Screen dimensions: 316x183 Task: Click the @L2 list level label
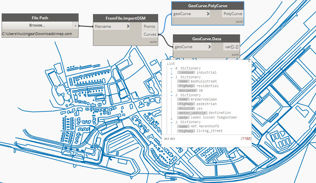(x=167, y=139)
